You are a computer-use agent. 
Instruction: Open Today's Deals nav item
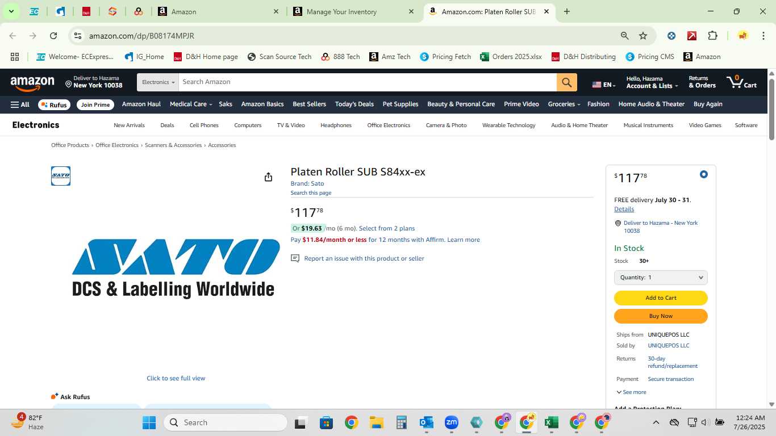point(354,104)
